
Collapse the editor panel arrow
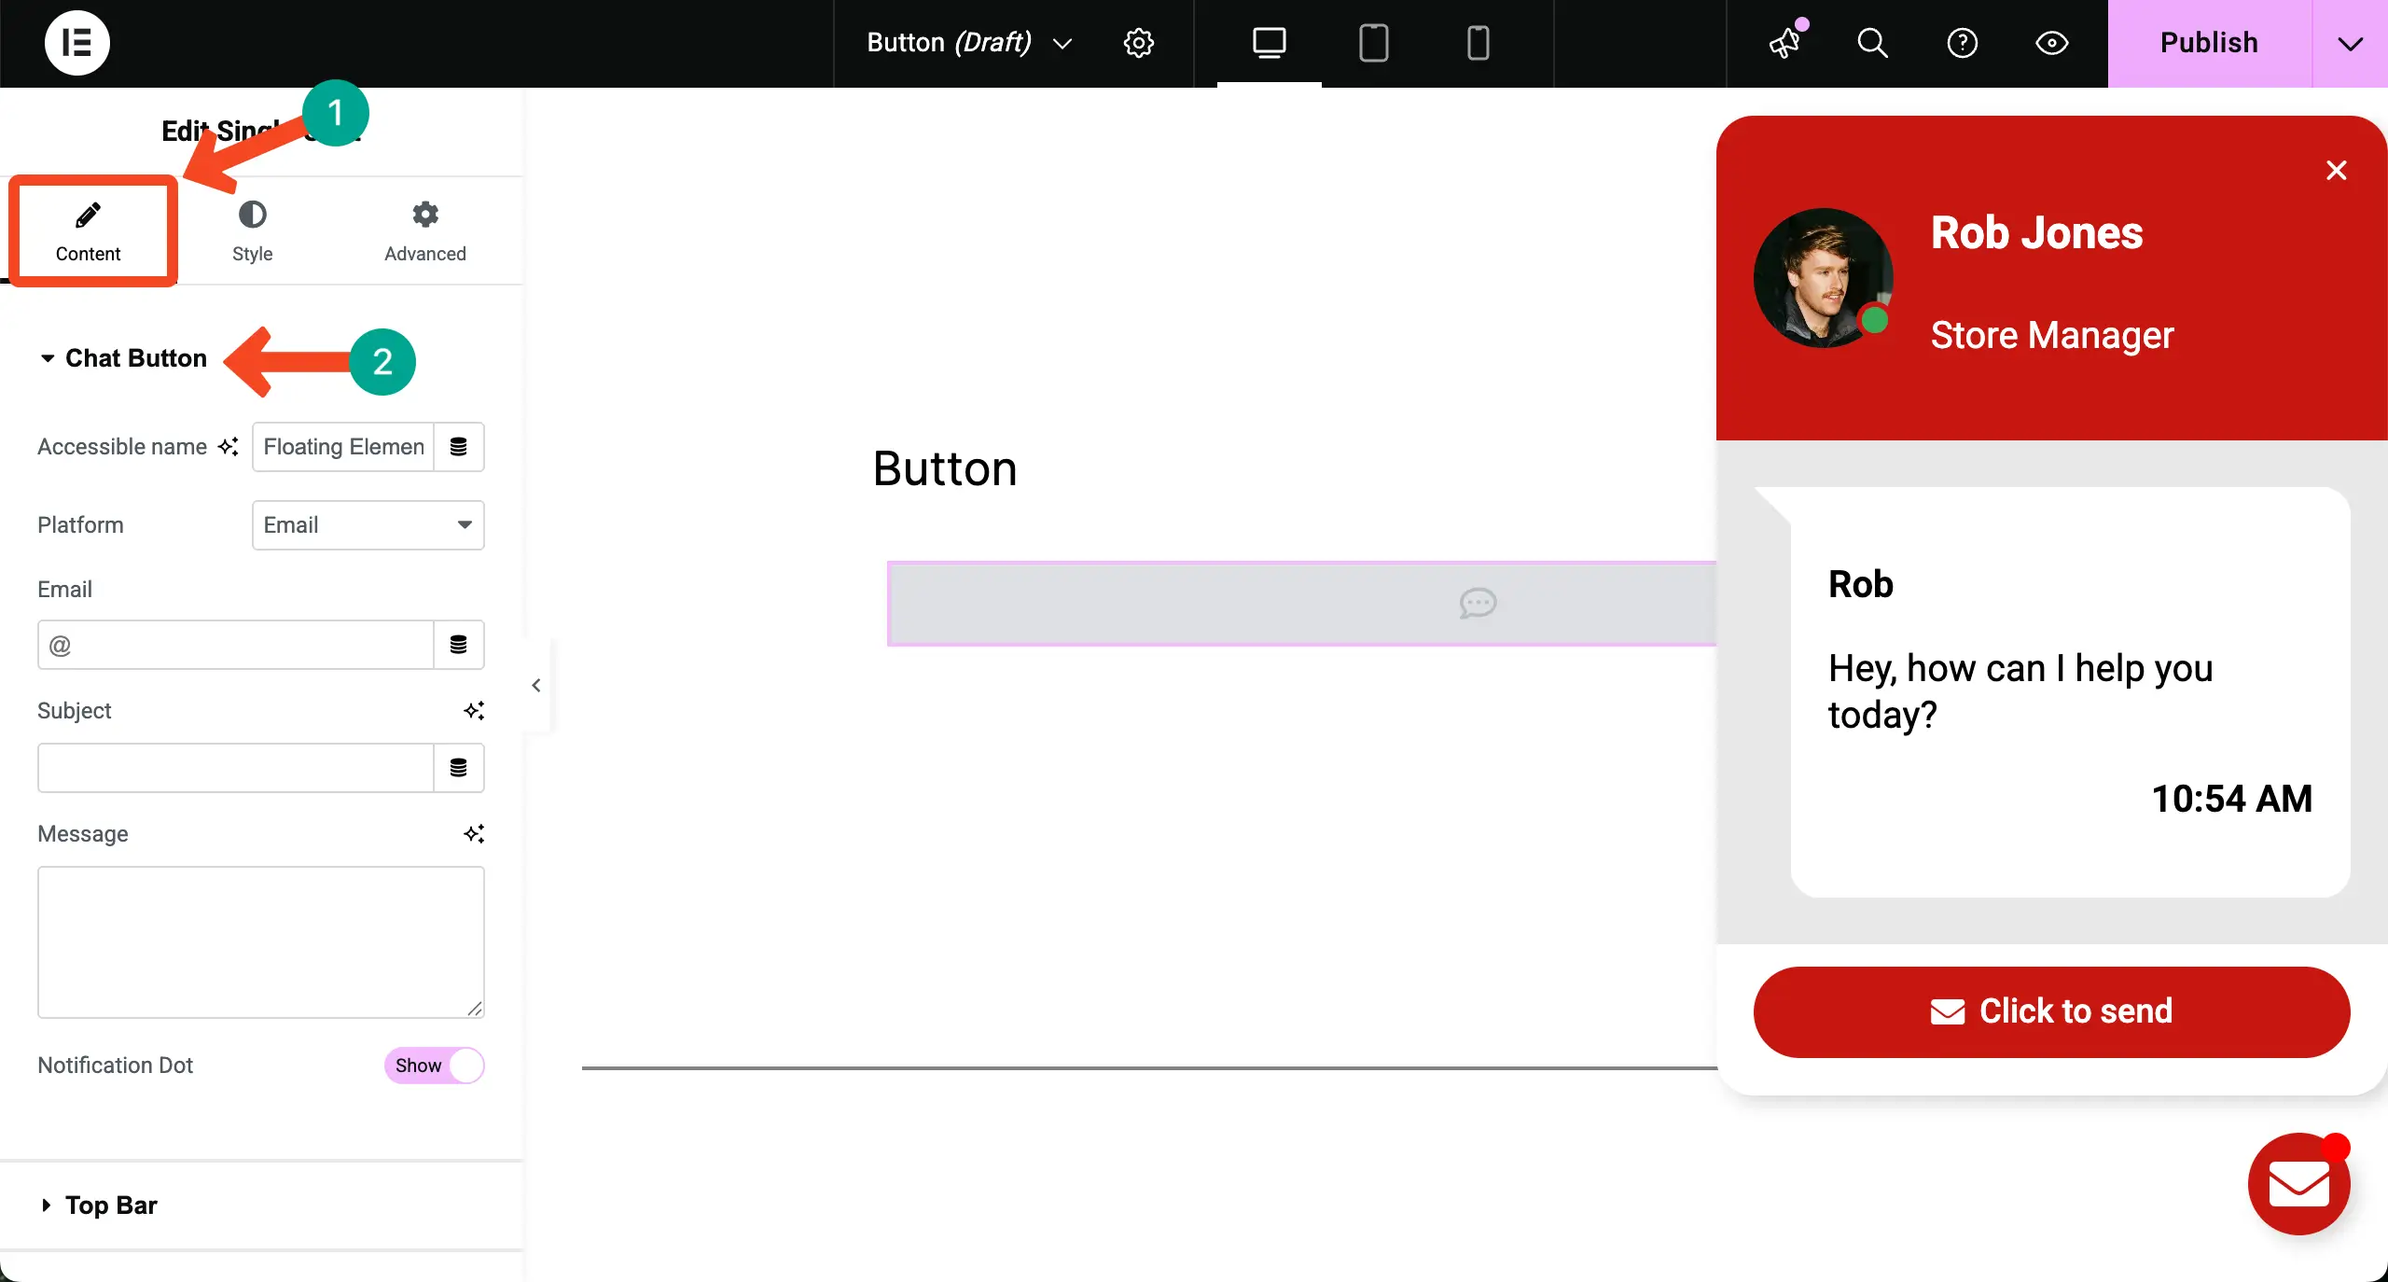click(536, 686)
